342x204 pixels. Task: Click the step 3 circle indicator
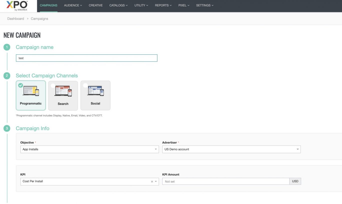click(x=7, y=128)
